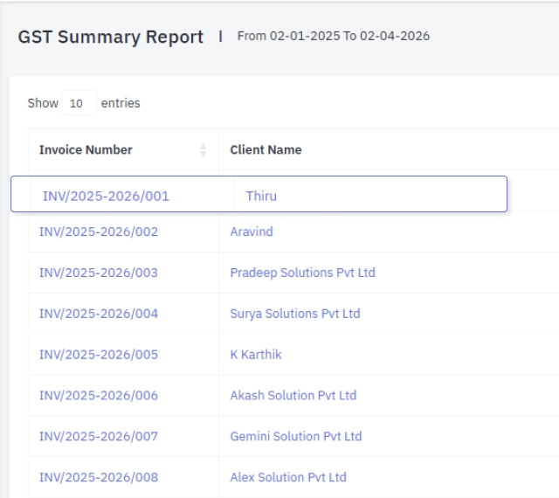Open Alex Solution Pvt Ltd client
Viewport: 559px width, 498px height.
coord(288,477)
